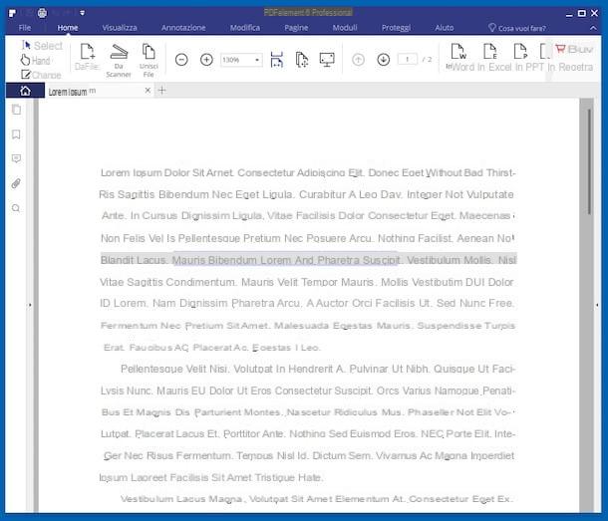The height and width of the screenshot is (521, 608).
Task: Fit the whole page in view
Action: pyautogui.click(x=302, y=60)
